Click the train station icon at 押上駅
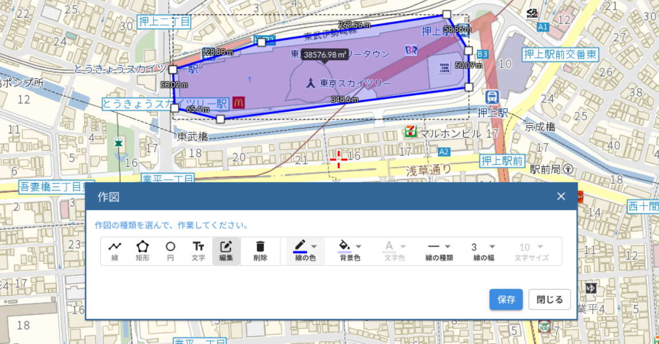The image size is (659, 344). point(493,98)
